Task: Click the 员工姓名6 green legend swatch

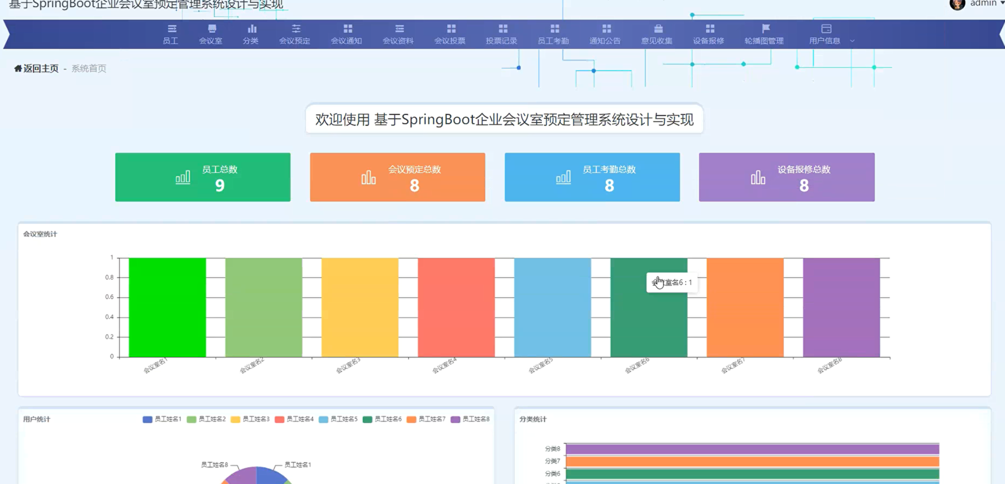Action: pyautogui.click(x=368, y=419)
